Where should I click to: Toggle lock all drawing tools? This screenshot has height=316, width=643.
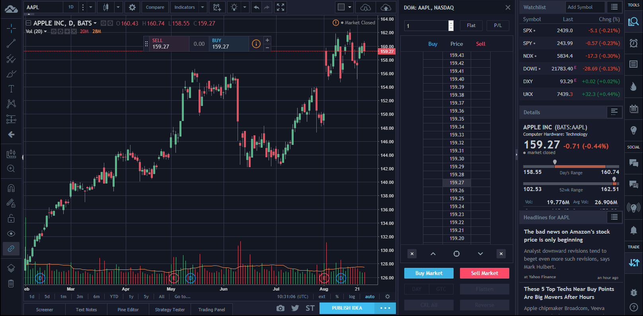point(11,218)
